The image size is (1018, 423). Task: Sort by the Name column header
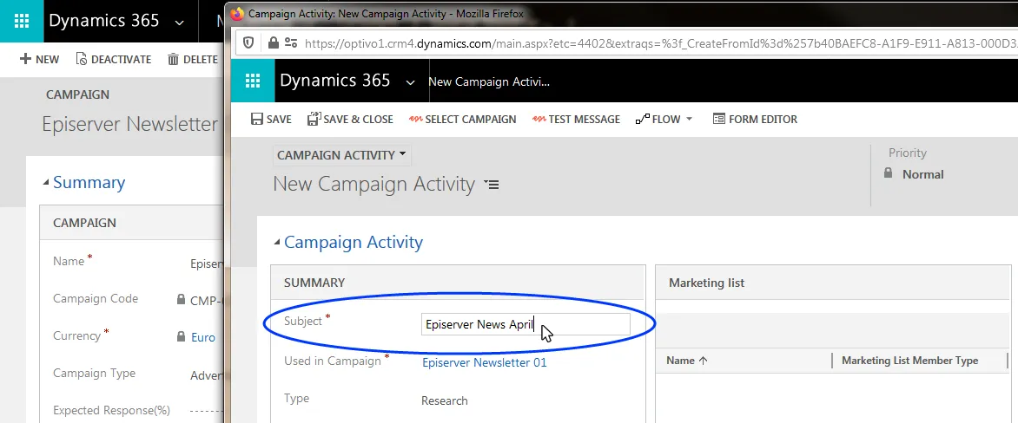tap(687, 361)
